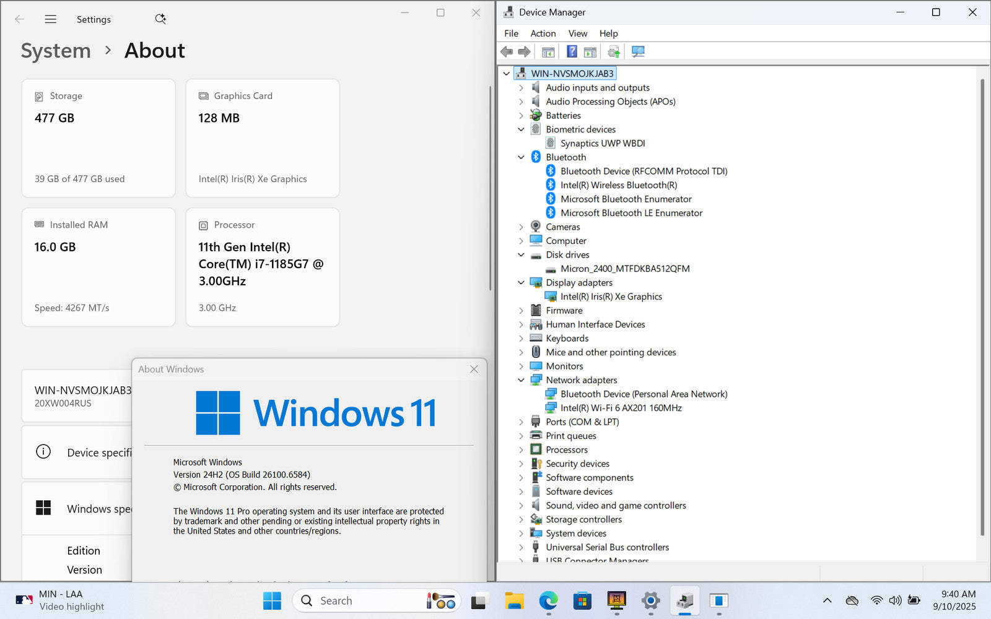The width and height of the screenshot is (991, 619).
Task: Select Bluetooth Device (Personal Area Network)
Action: click(644, 394)
